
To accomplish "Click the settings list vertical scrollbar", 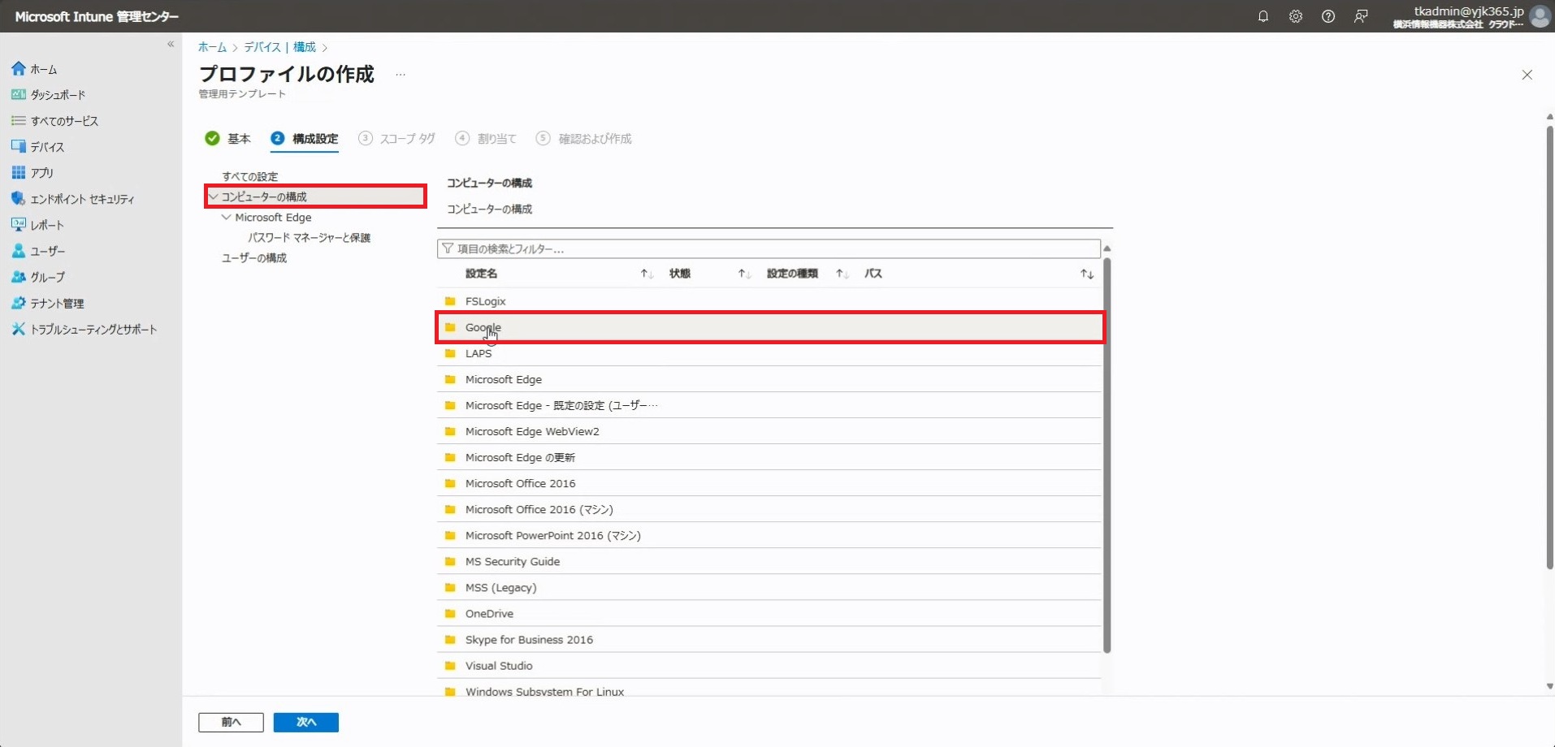I will click(1107, 455).
